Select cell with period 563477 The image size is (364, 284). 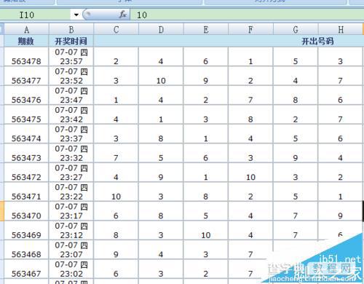pos(26,76)
